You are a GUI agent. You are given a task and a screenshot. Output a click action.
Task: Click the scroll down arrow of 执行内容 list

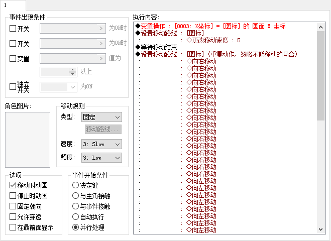pyautogui.click(x=320, y=229)
